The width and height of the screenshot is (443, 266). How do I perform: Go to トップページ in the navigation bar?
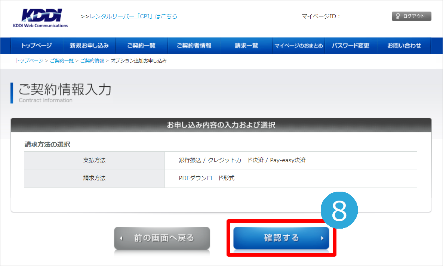coord(37,46)
